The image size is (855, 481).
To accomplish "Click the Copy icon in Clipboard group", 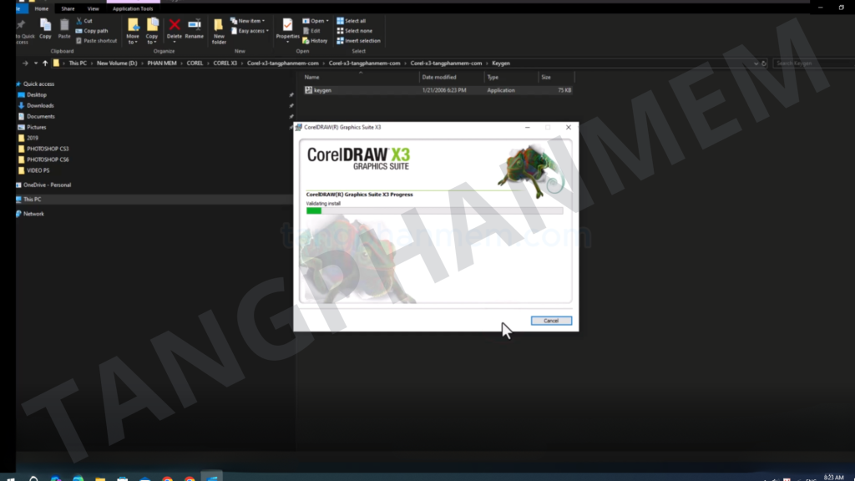I will (x=45, y=26).
